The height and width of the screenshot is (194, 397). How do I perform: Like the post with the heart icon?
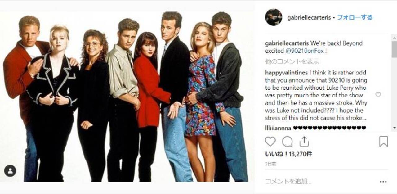point(270,142)
